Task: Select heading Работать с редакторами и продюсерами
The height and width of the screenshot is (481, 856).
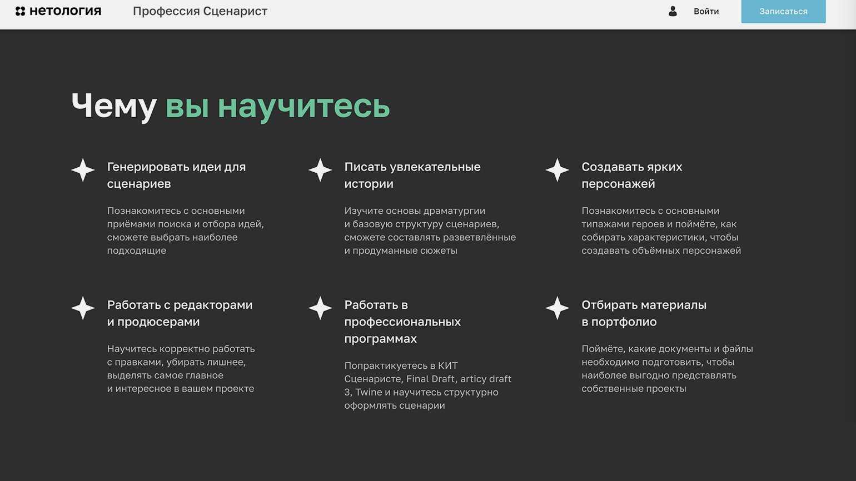Action: click(x=180, y=313)
